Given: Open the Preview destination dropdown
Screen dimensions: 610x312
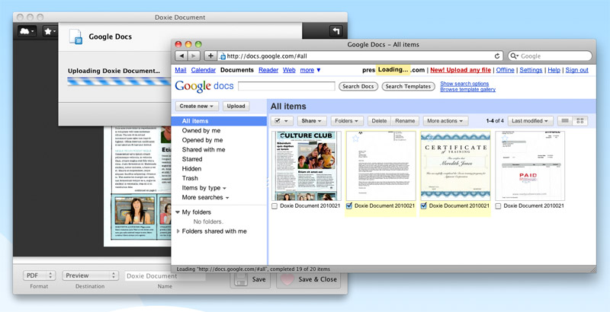Looking at the screenshot, I should 90,275.
